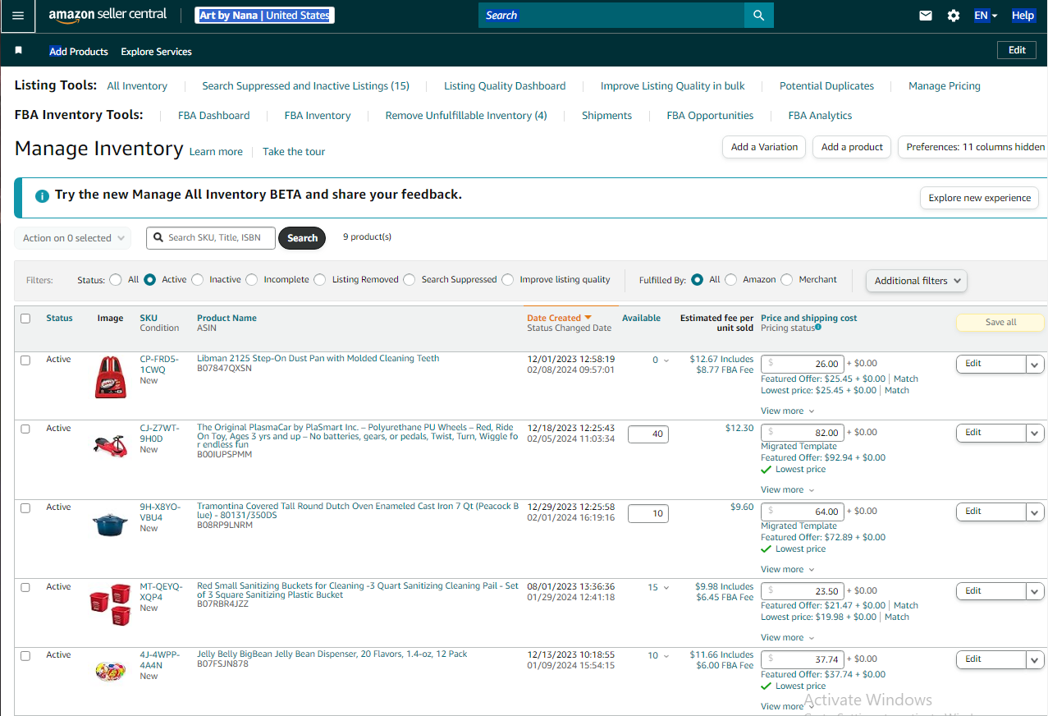Open FBA Analytics

(x=820, y=116)
